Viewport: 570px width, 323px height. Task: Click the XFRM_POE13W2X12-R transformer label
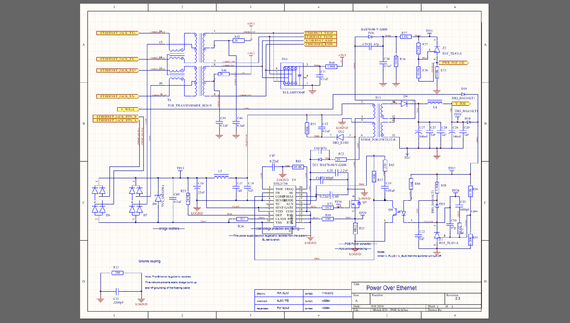[x=378, y=140]
